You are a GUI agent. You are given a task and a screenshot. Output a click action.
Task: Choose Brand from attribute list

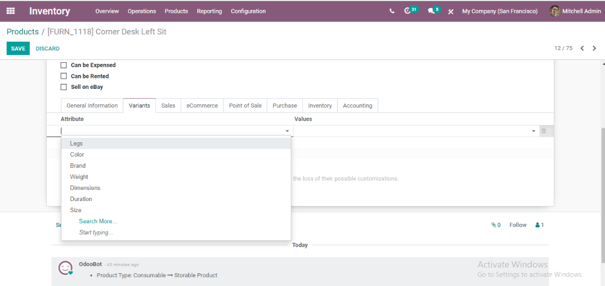176,165
